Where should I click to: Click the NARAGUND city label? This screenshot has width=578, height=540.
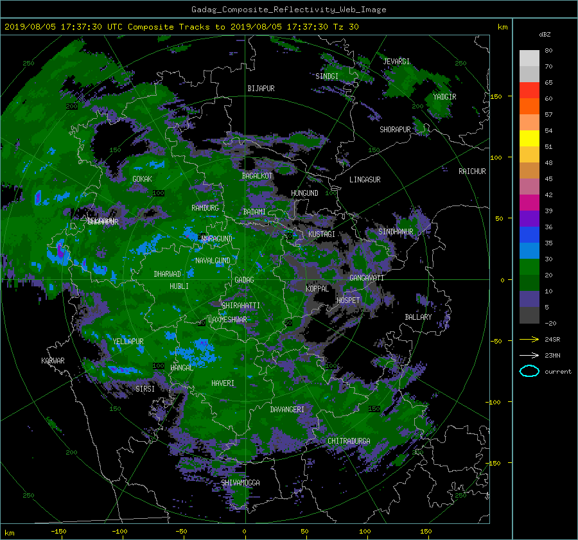(x=217, y=238)
